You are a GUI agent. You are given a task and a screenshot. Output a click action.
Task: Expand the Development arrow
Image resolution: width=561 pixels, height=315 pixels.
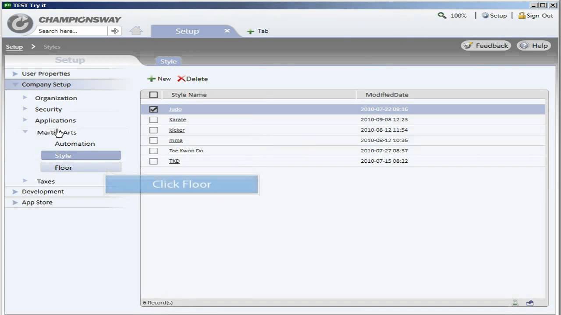click(x=15, y=191)
